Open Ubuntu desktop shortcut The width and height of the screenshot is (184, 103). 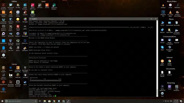pyautogui.click(x=47, y=6)
